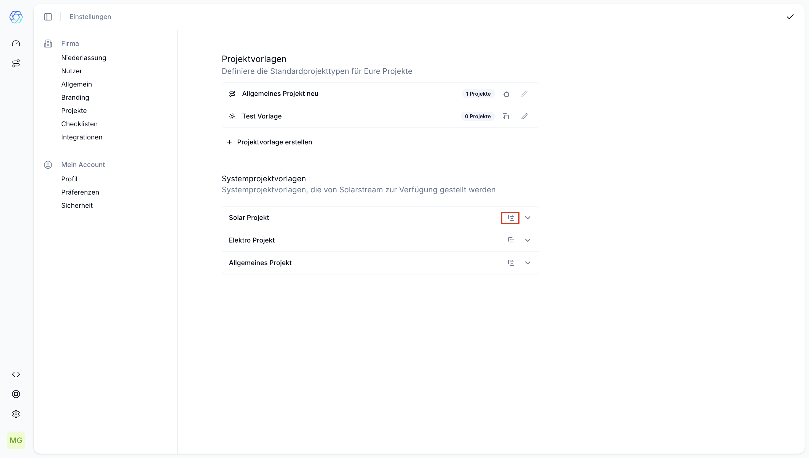
Task: Edit the Test Vorlage template
Action: point(524,116)
